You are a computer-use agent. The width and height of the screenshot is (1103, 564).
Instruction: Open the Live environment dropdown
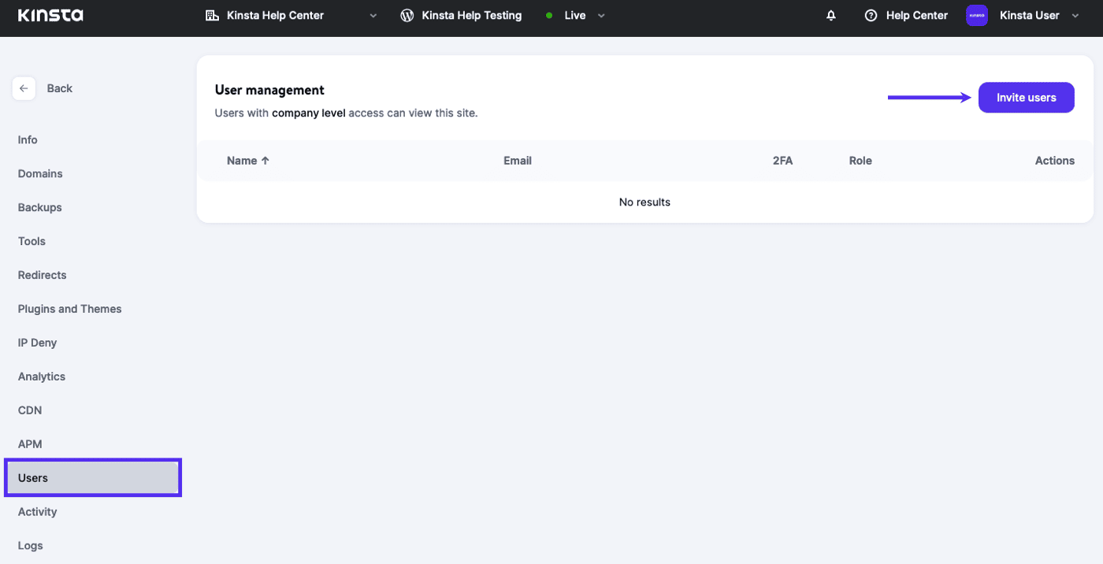pos(601,16)
